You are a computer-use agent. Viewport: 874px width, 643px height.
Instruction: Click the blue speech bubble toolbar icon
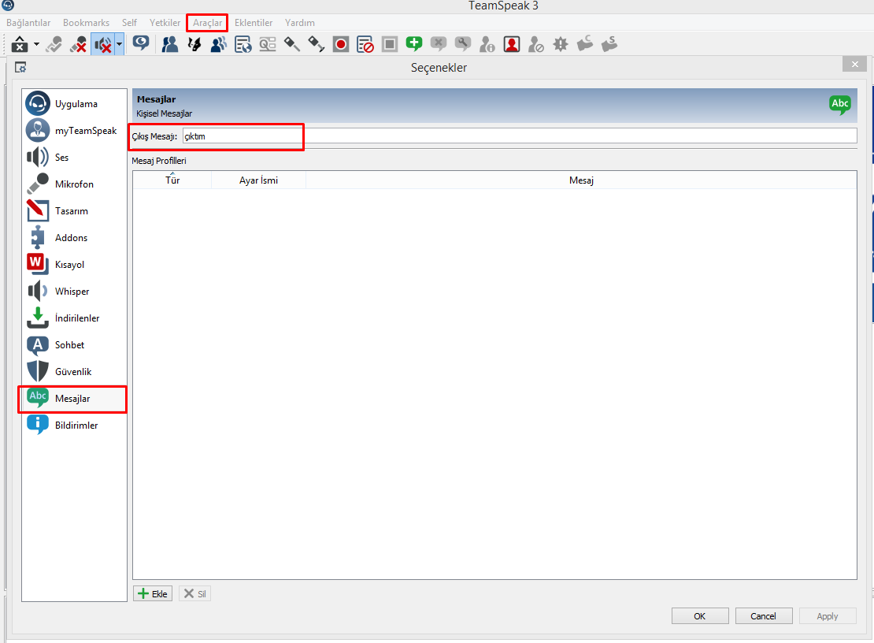[x=141, y=43]
